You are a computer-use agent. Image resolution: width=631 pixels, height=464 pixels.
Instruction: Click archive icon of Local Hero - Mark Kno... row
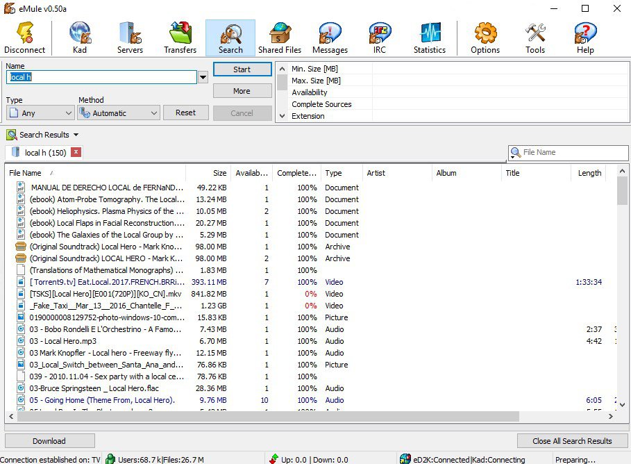click(21, 247)
